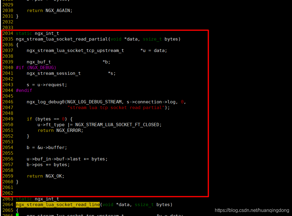Click line number 2060
Screen dimensions: 292x216
(8, 182)
